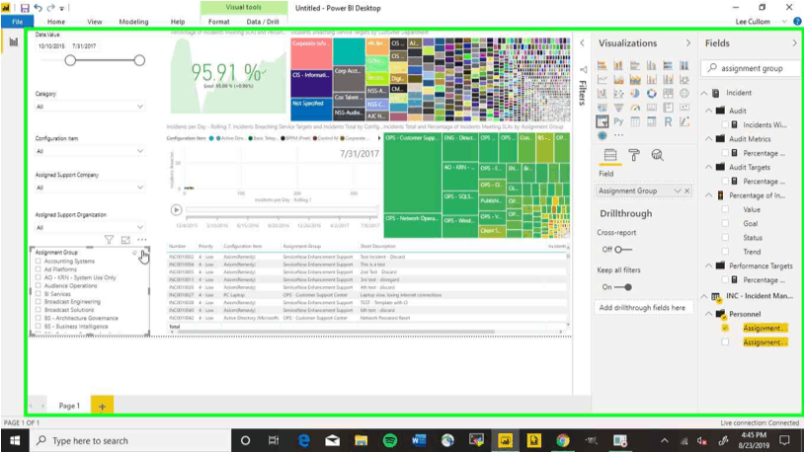Open the Format paint roller tab
Image resolution: width=805 pixels, height=453 pixels.
[634, 155]
